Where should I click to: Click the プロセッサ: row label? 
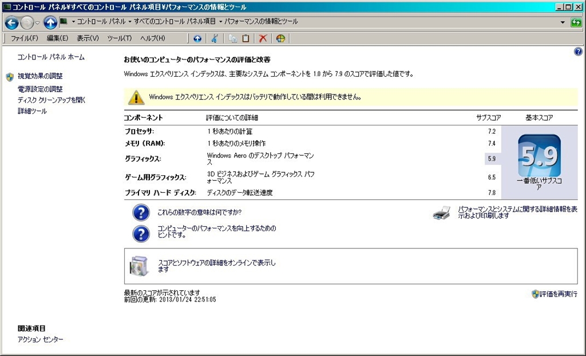pos(140,132)
